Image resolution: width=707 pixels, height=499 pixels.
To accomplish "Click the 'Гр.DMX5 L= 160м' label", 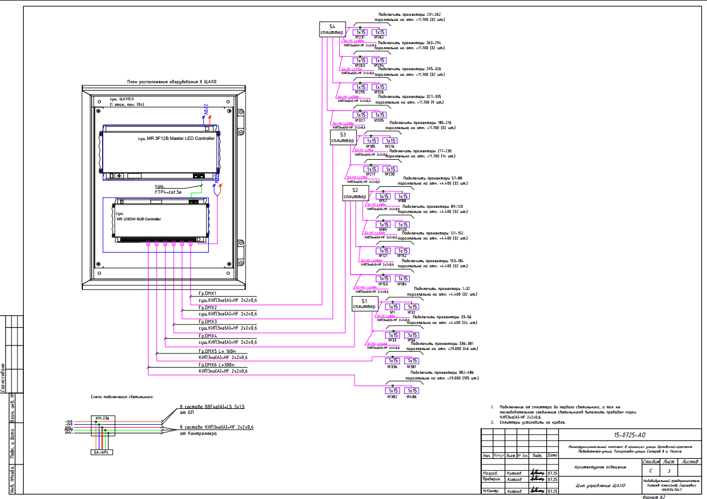I will click(x=218, y=351).
